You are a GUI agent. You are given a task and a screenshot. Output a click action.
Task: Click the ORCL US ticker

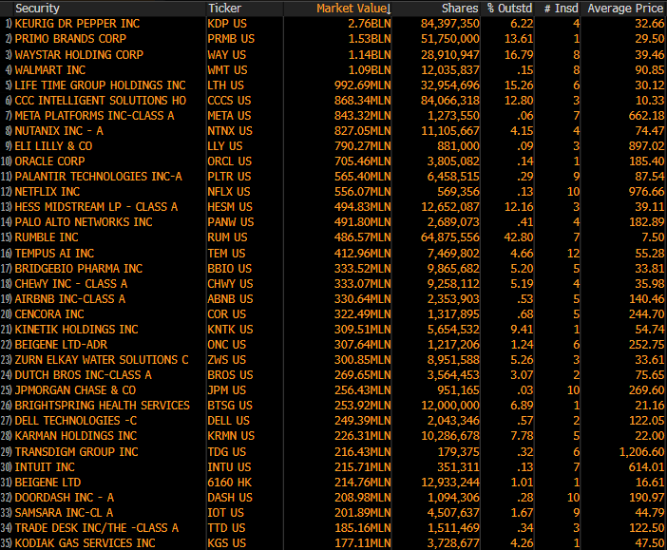pyautogui.click(x=229, y=161)
